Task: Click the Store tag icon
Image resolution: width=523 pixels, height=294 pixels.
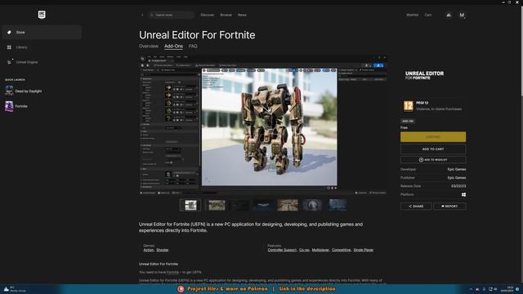Action: coord(9,33)
